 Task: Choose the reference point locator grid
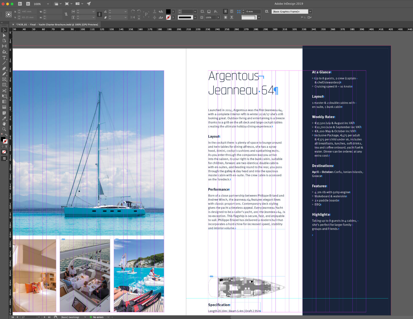(x=9, y=14)
